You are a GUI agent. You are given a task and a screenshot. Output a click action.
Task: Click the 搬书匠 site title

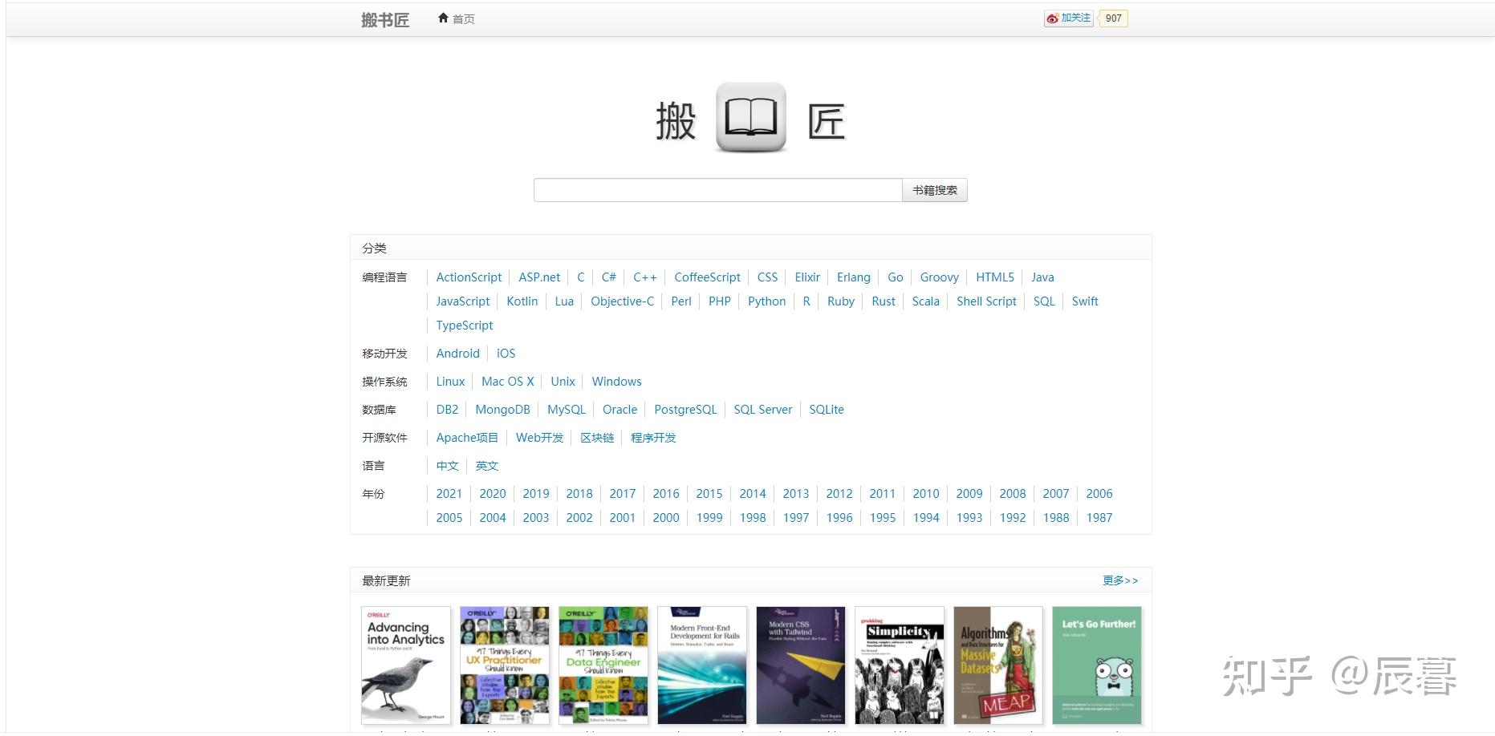[x=384, y=19]
